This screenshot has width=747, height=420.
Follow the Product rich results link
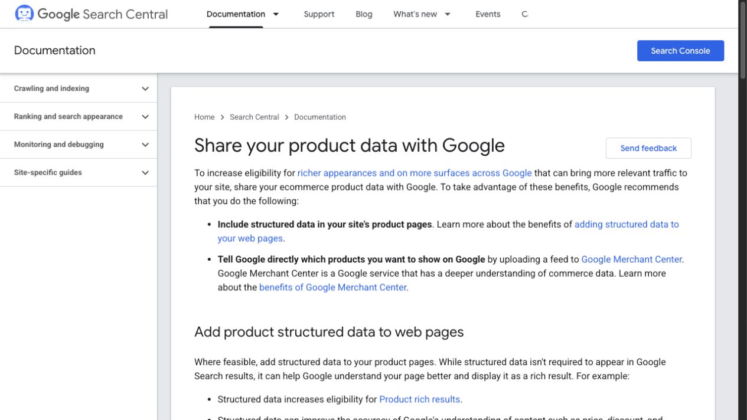(x=419, y=399)
